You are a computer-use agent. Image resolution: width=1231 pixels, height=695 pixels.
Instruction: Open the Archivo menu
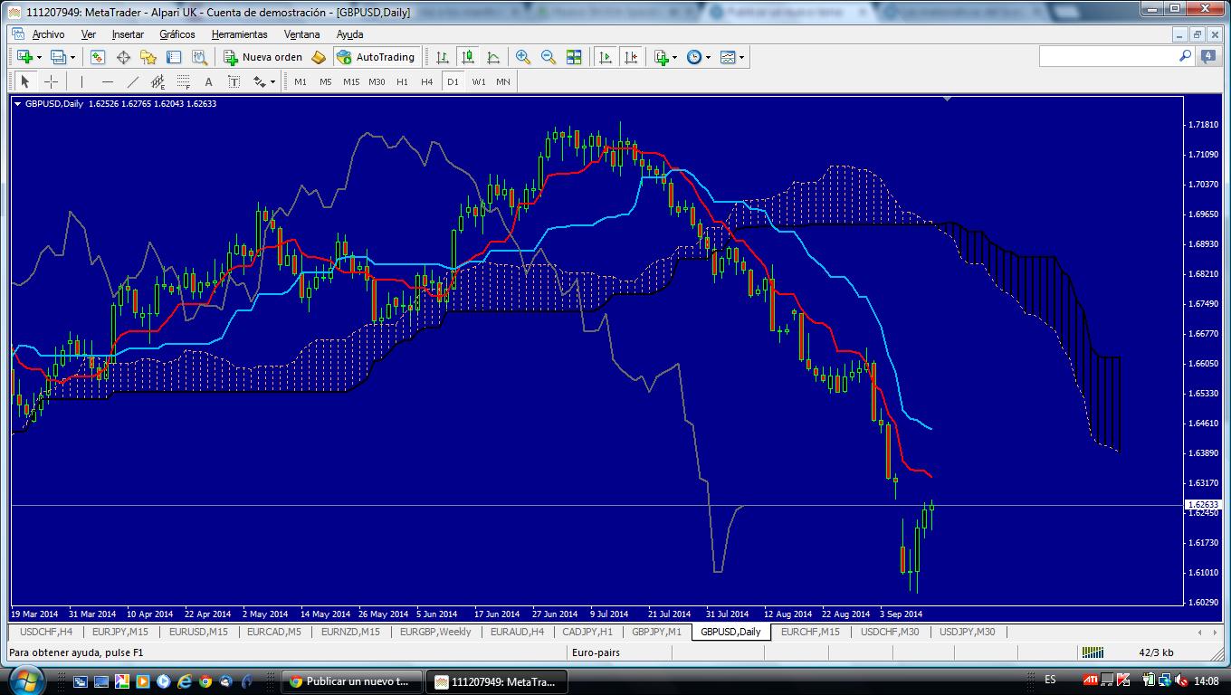(x=48, y=34)
